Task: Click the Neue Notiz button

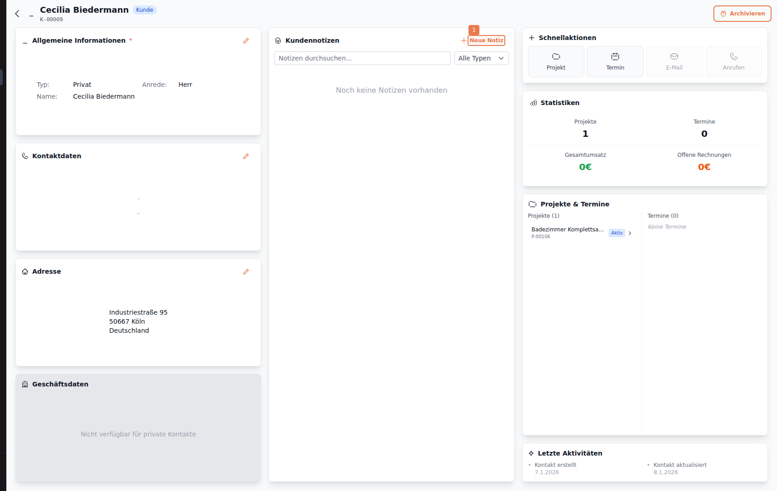Action: coord(486,40)
